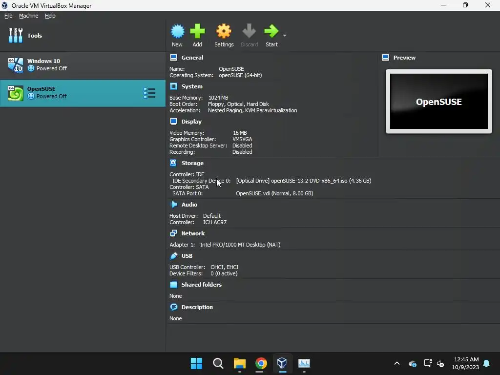This screenshot has height=375, width=500.
Task: Click the Preview monitor icon
Action: (386, 58)
